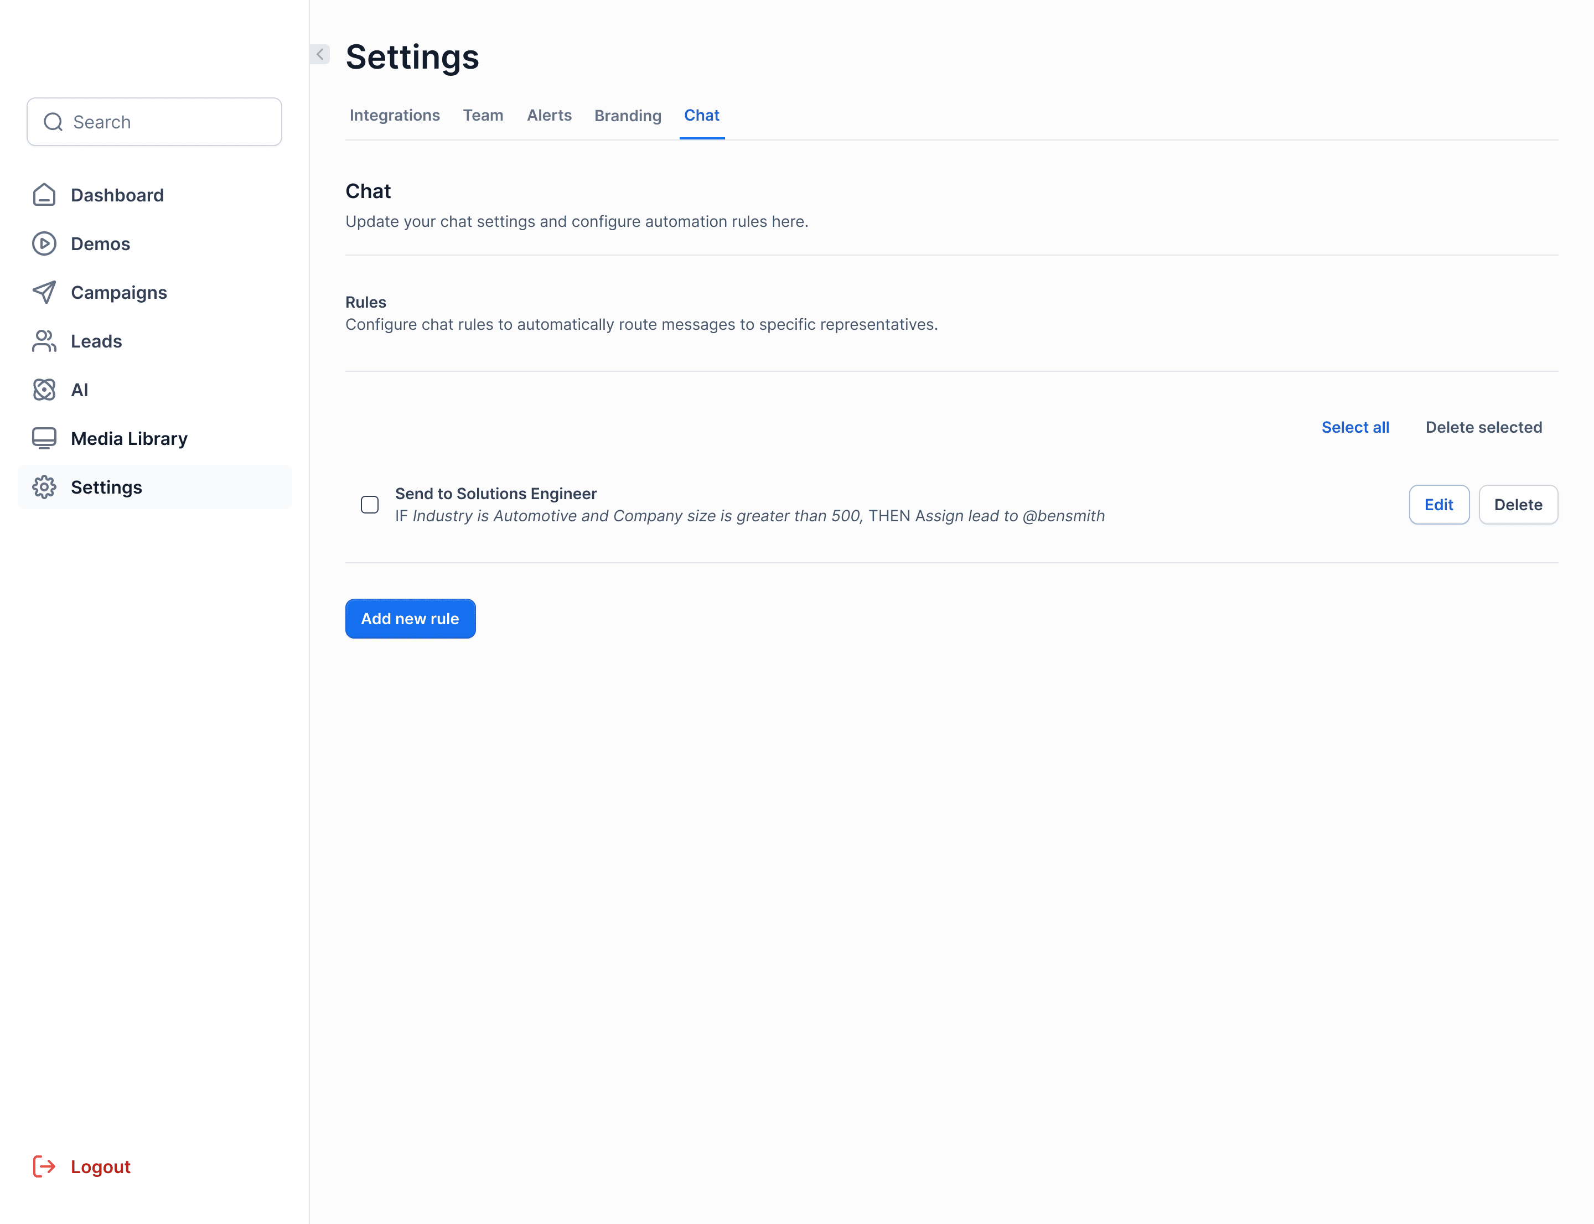
Task: Click the Leads people icon
Action: coord(44,341)
